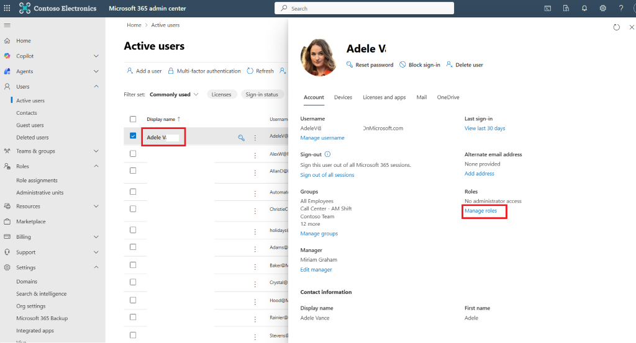Click Add address link

coord(479,173)
